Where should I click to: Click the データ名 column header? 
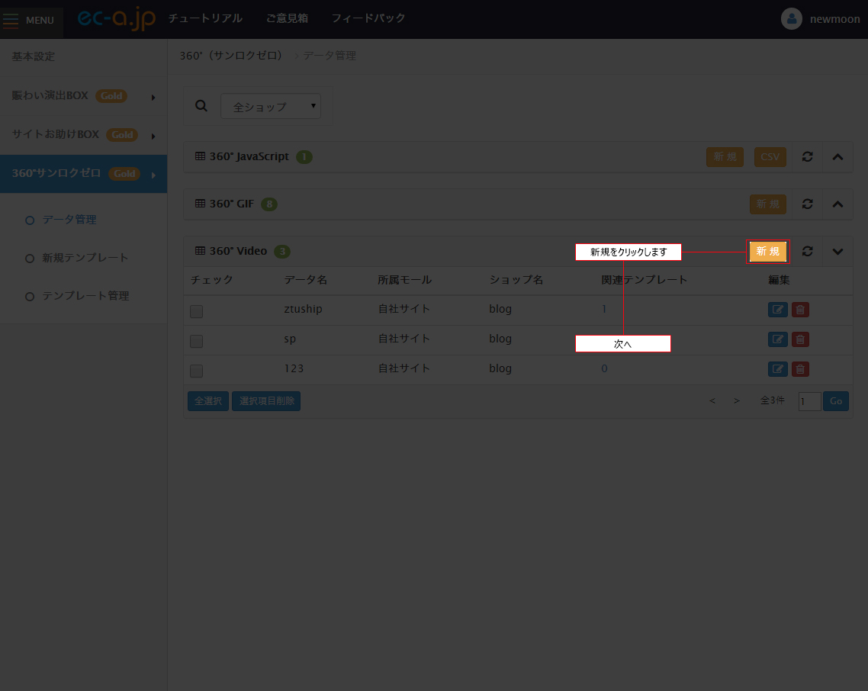click(306, 280)
